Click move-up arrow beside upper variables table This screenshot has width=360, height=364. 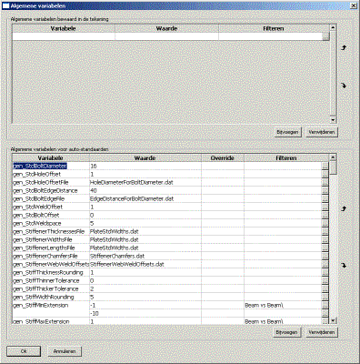344,48
